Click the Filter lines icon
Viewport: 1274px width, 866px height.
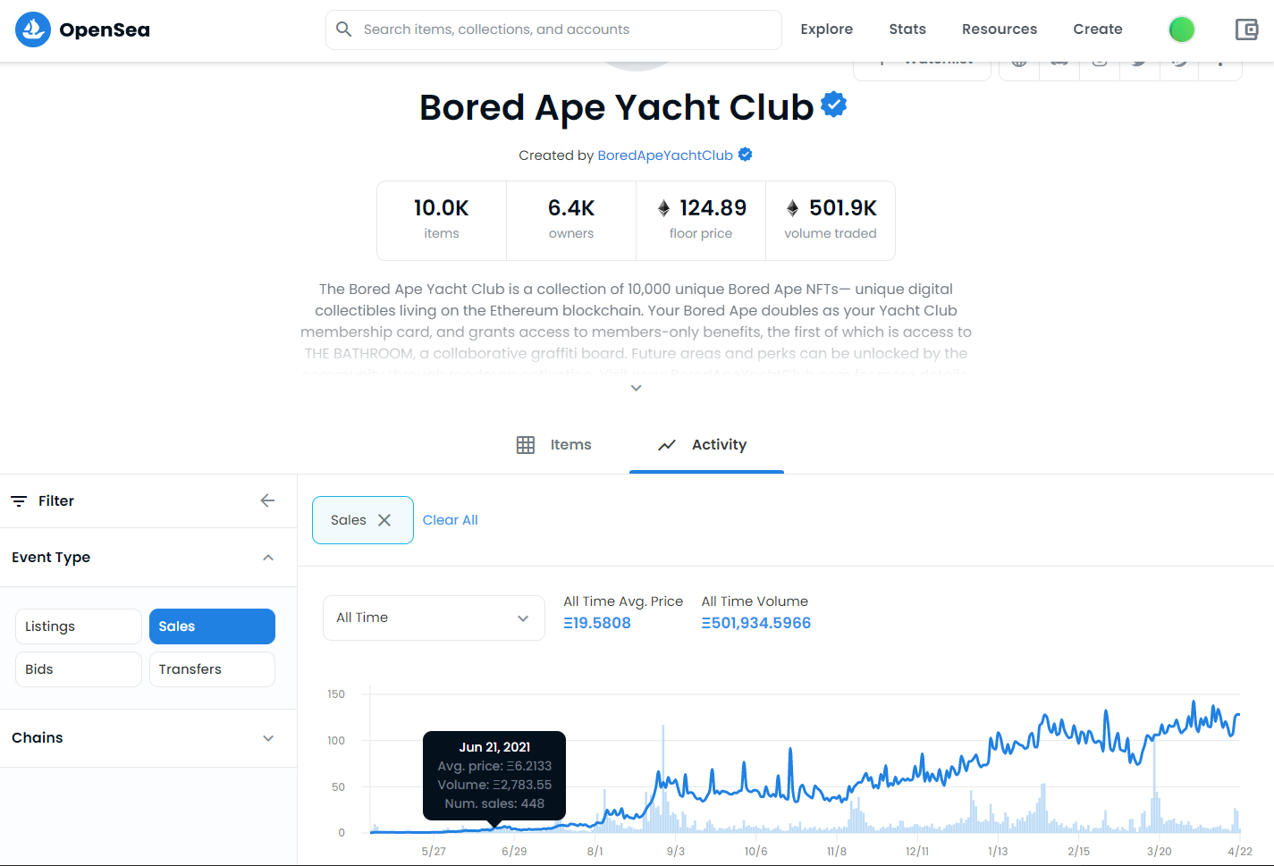(19, 501)
